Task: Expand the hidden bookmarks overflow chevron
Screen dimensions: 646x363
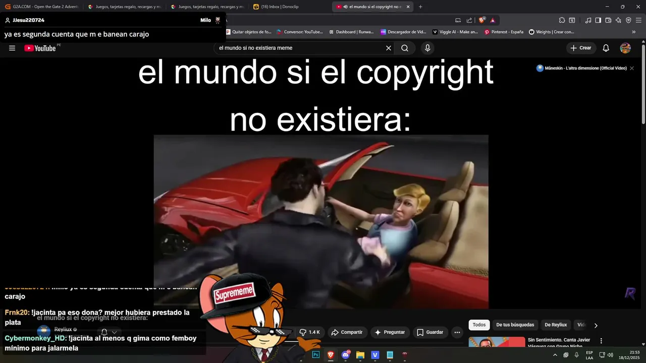Action: point(634,32)
